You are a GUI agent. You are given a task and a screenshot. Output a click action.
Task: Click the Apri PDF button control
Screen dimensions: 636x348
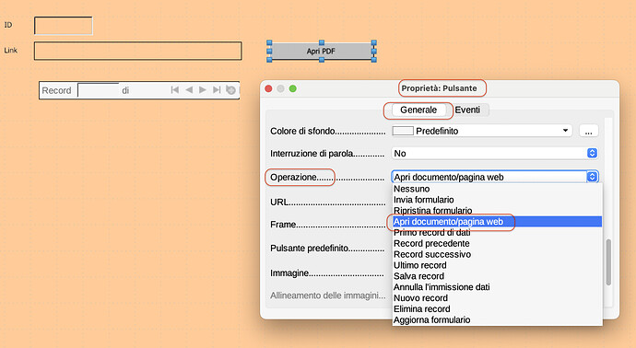321,51
